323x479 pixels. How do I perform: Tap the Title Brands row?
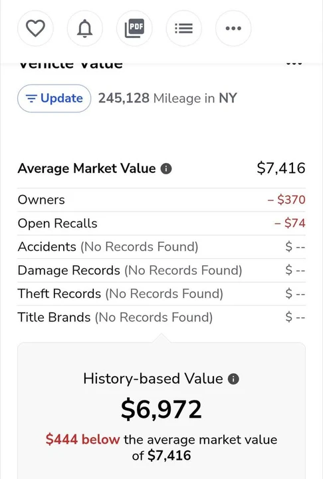tap(161, 317)
